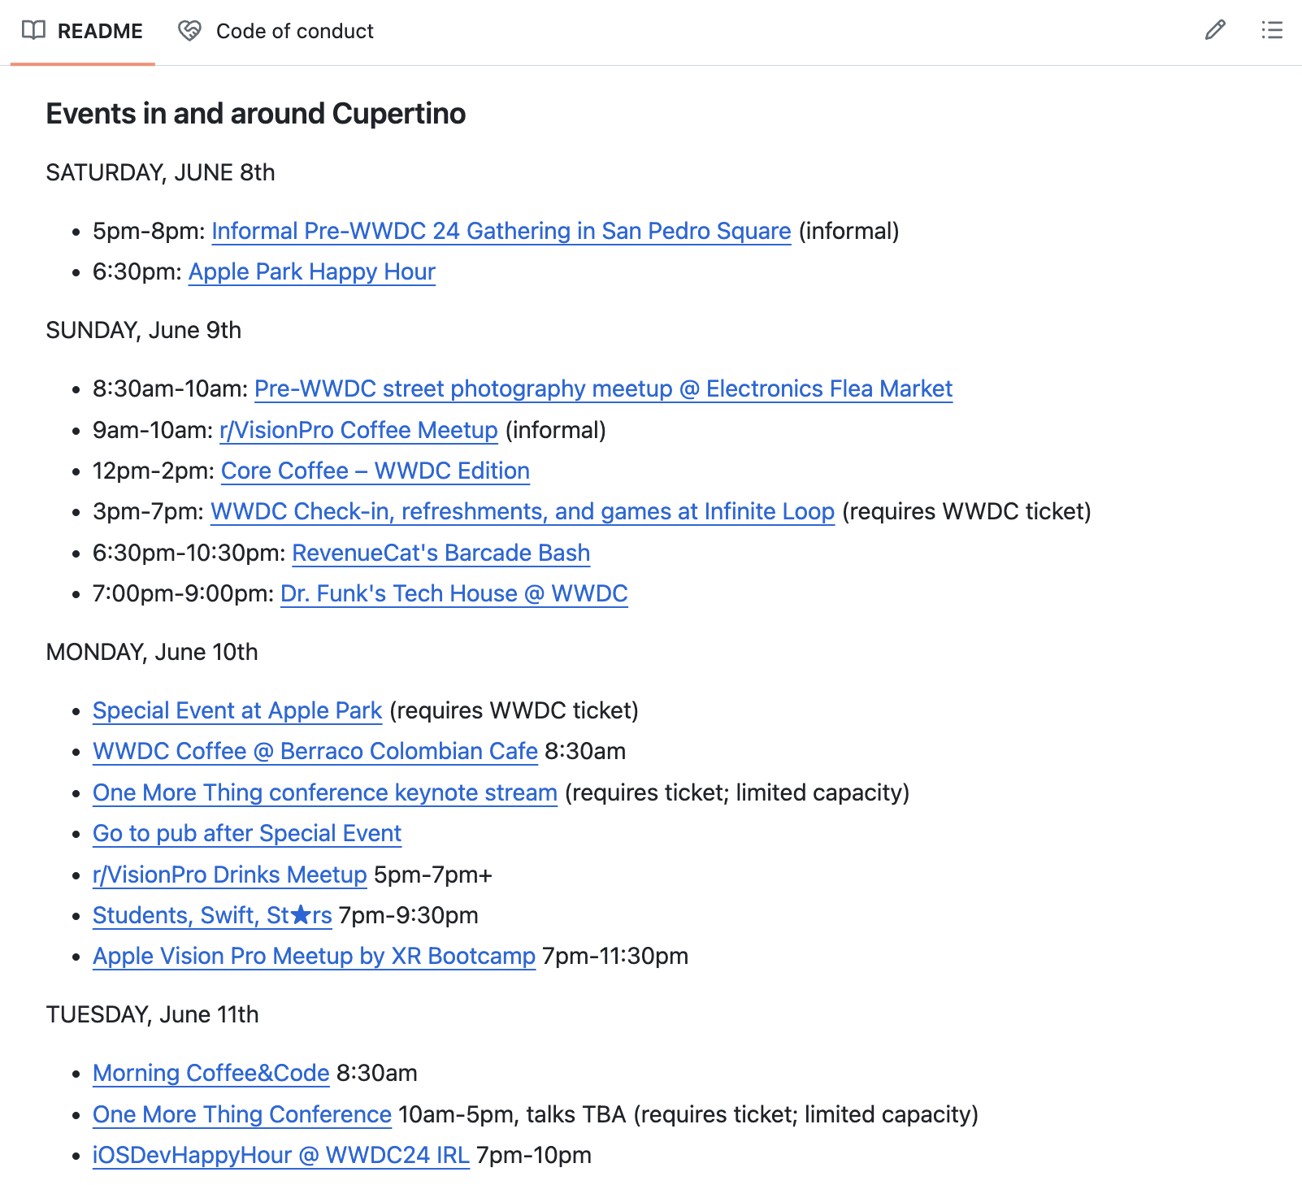Screen dimensions: 1302x1185
Task: Click the 10am-5pm, talks TBA text
Action: click(x=512, y=1114)
